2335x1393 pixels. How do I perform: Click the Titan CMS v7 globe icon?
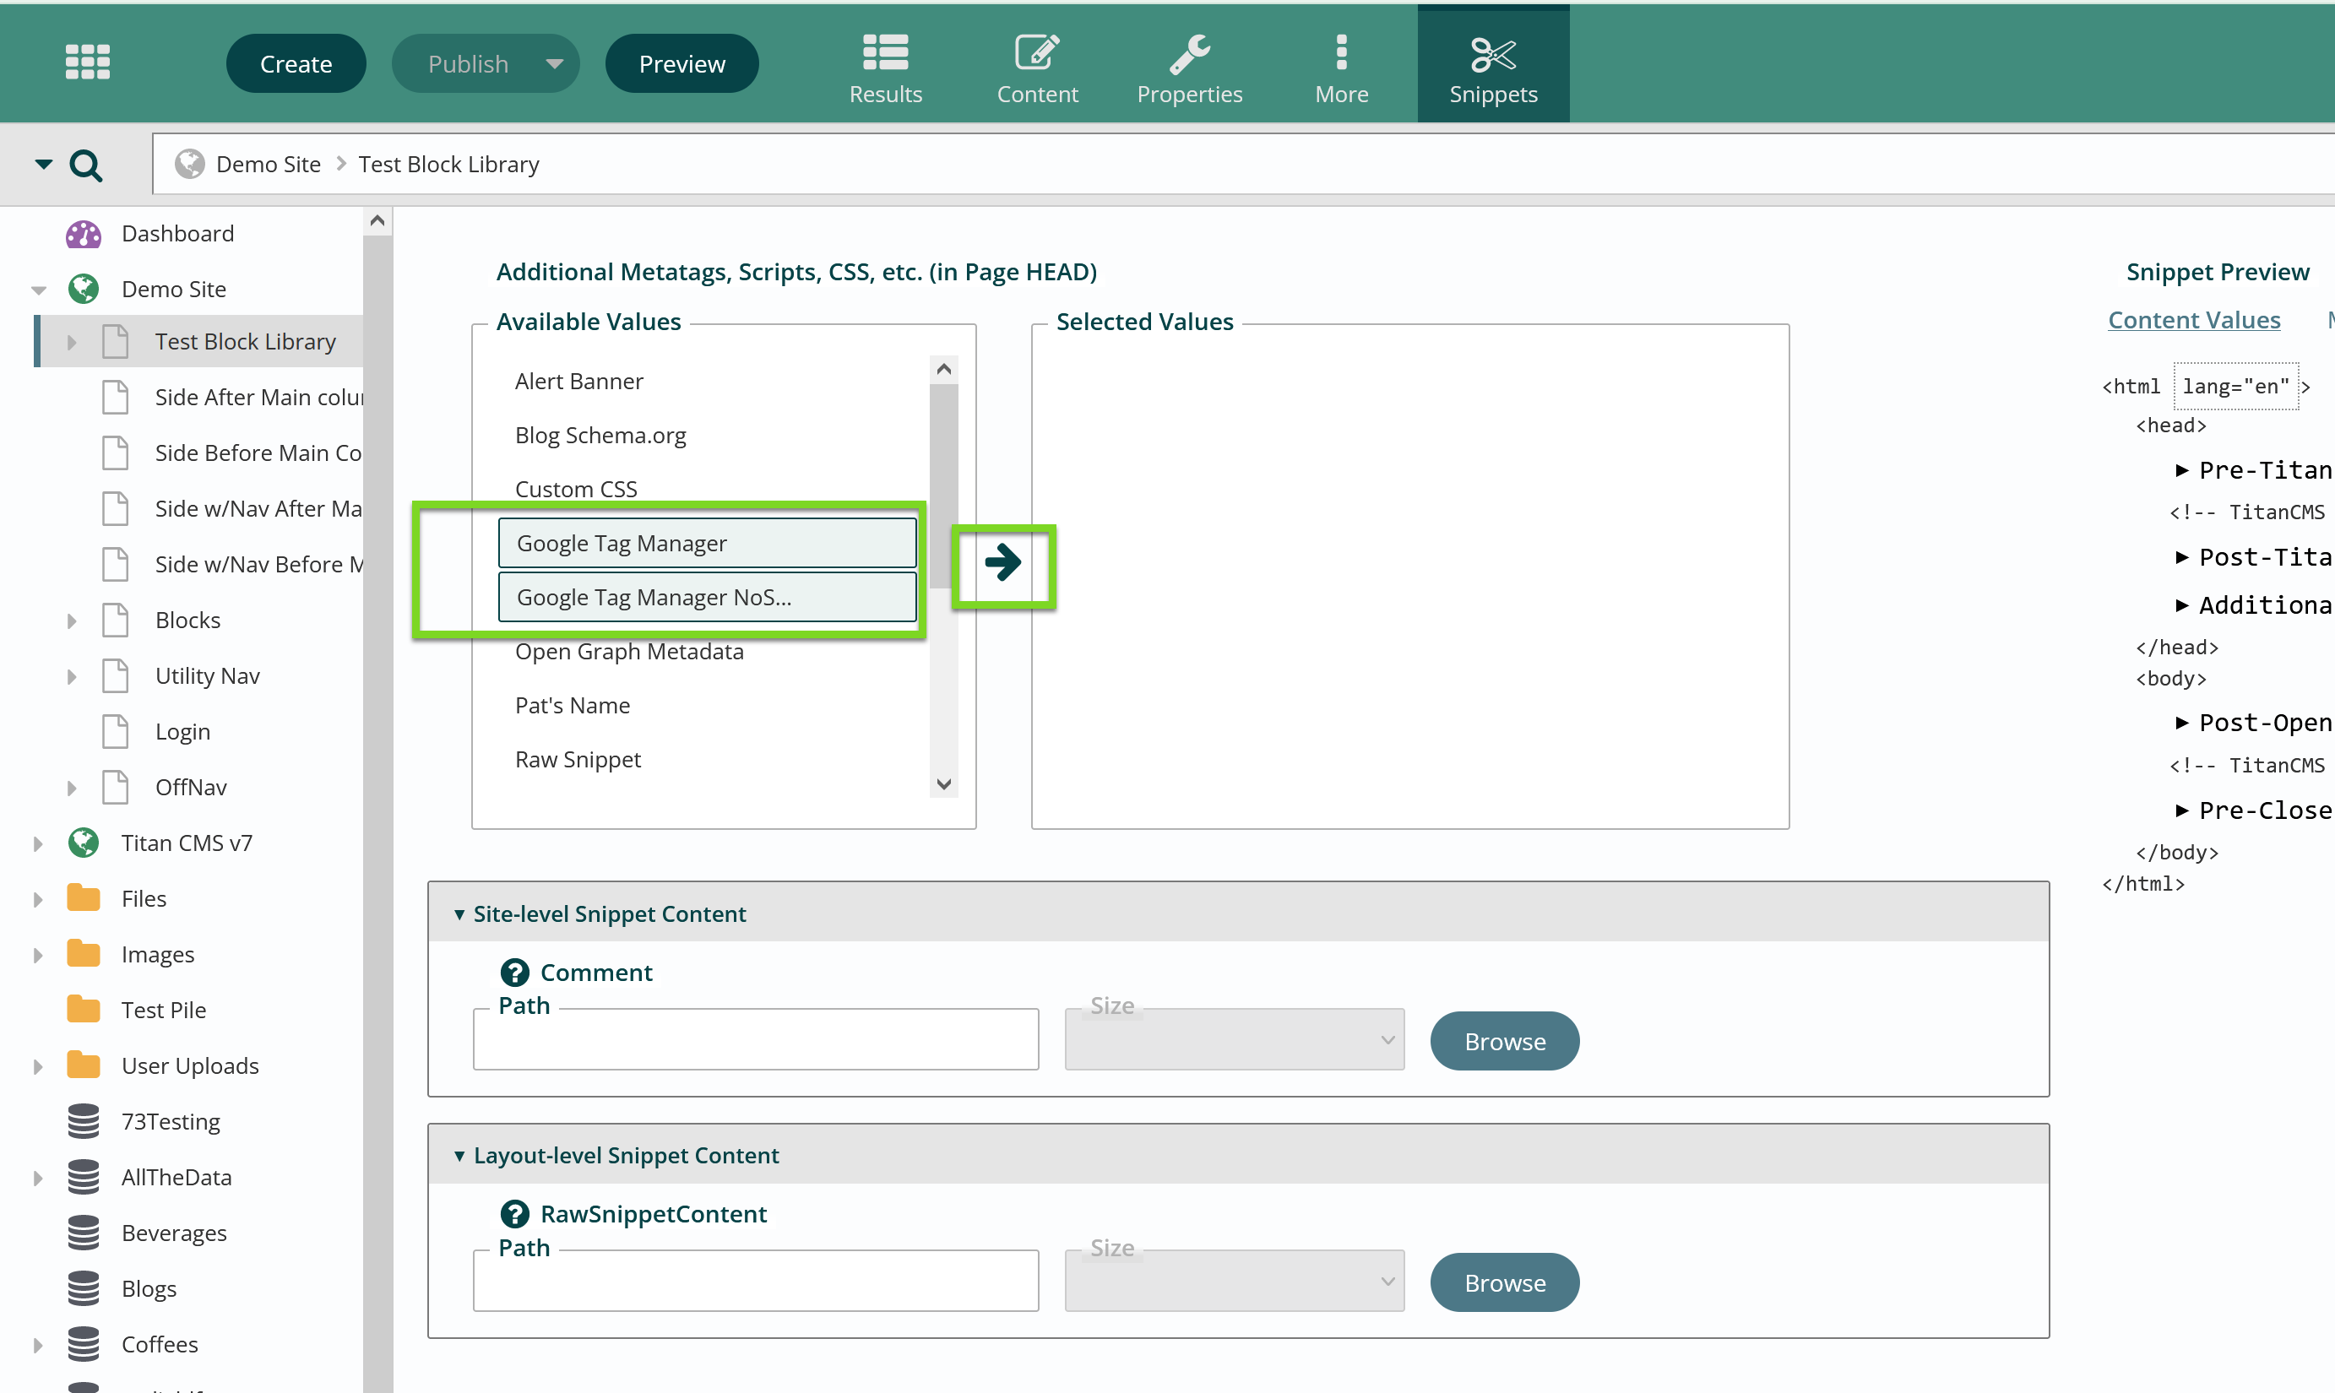(84, 843)
